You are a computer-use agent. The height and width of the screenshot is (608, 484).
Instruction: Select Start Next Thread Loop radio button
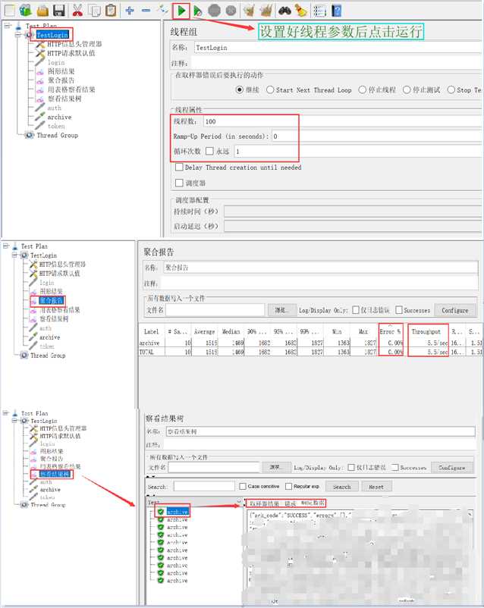tap(270, 90)
